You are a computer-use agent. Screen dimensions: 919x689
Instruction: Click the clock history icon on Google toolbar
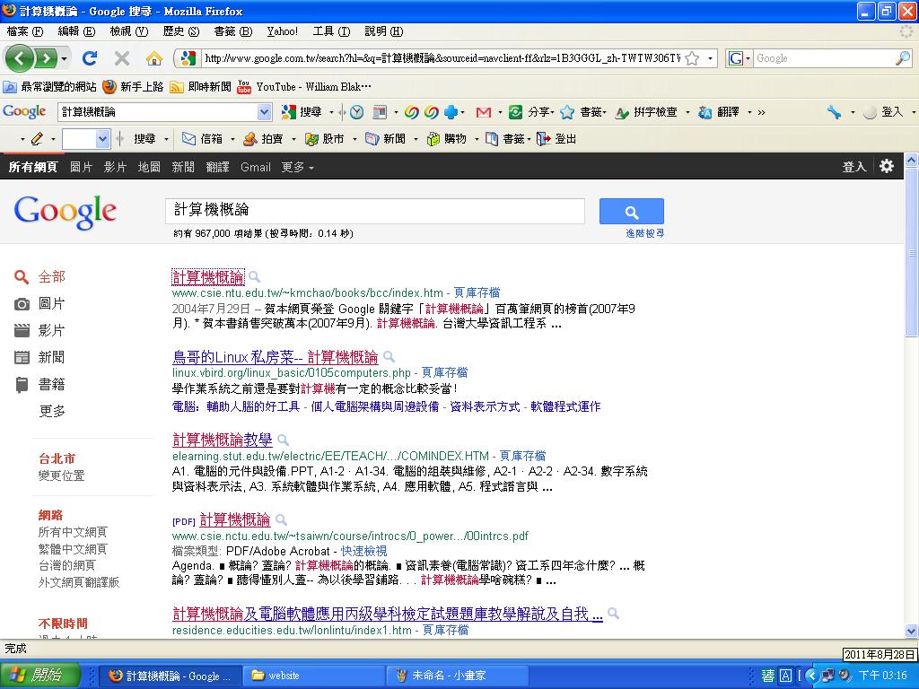[356, 112]
